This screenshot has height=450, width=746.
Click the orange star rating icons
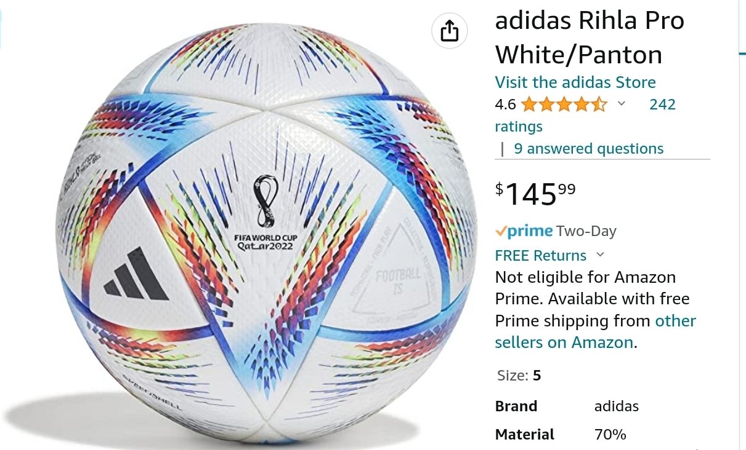564,105
